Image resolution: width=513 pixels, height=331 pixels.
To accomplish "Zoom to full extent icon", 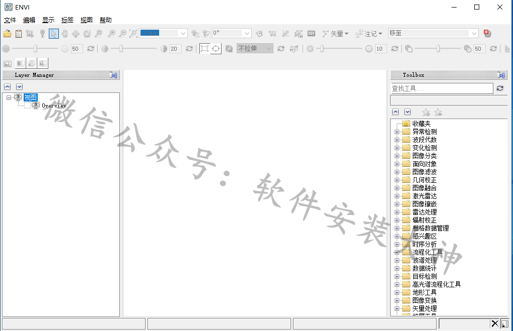I will point(133,33).
